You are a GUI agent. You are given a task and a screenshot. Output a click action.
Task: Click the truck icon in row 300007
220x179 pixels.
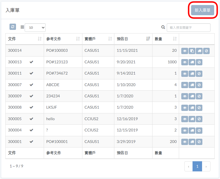click(x=192, y=85)
